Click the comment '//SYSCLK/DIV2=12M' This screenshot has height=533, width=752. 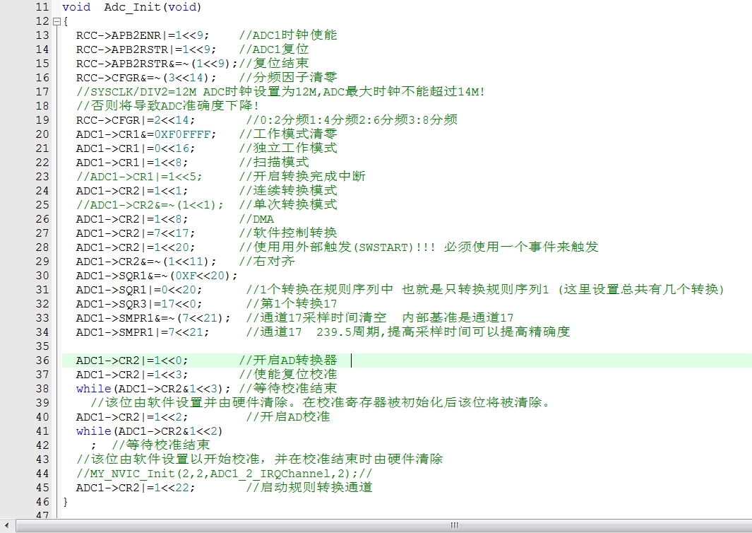pos(136,92)
